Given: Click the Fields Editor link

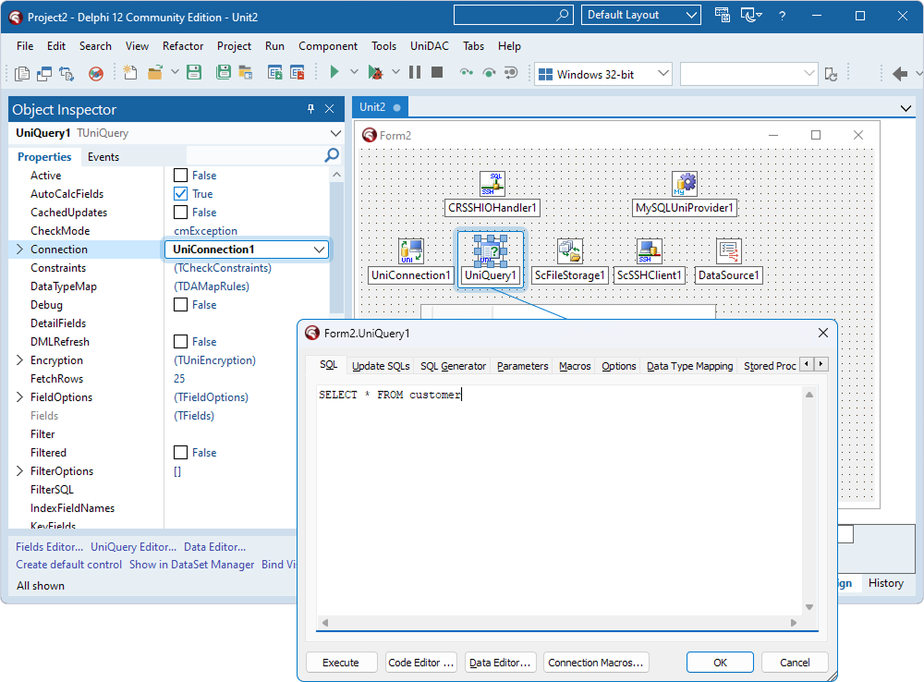Looking at the screenshot, I should (x=49, y=547).
